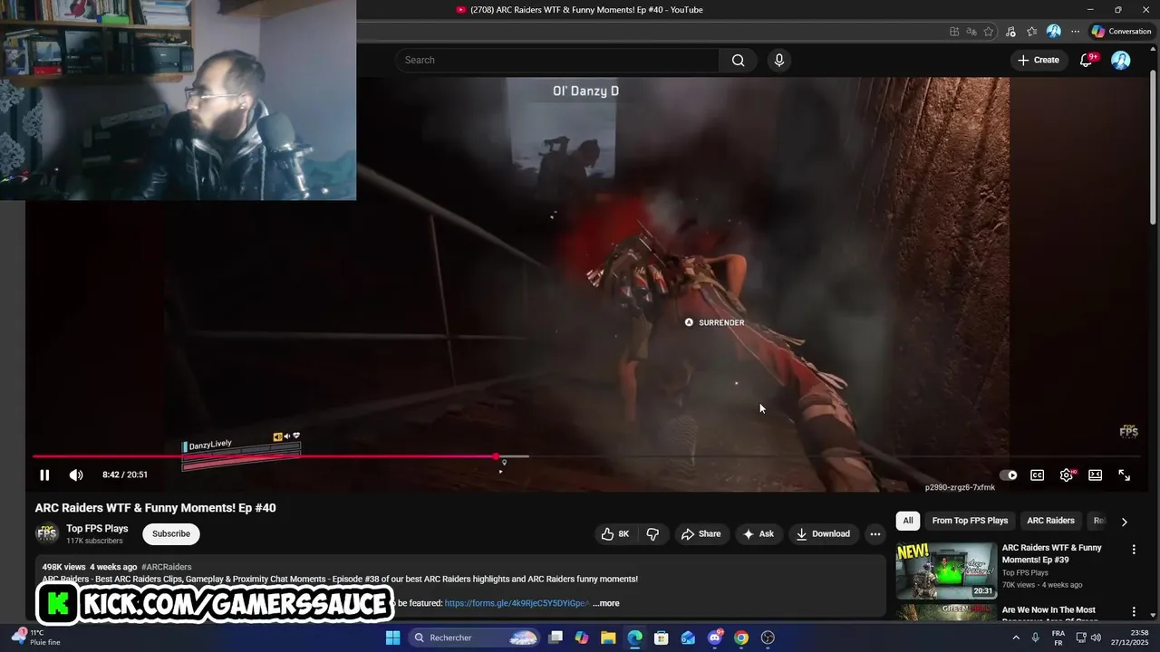Click the tray microphone icon
This screenshot has height=652, width=1160.
1035,638
